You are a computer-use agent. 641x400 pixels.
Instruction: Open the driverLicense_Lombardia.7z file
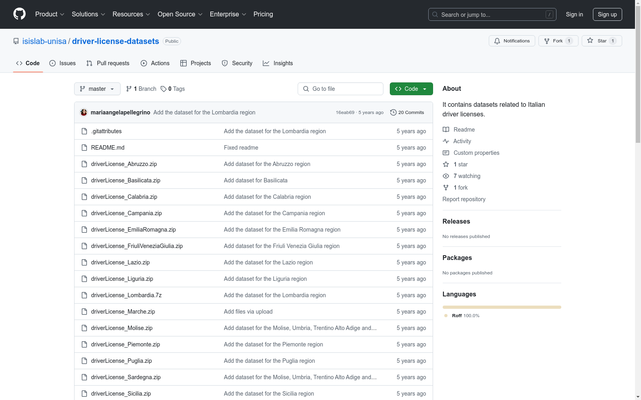[x=126, y=295]
